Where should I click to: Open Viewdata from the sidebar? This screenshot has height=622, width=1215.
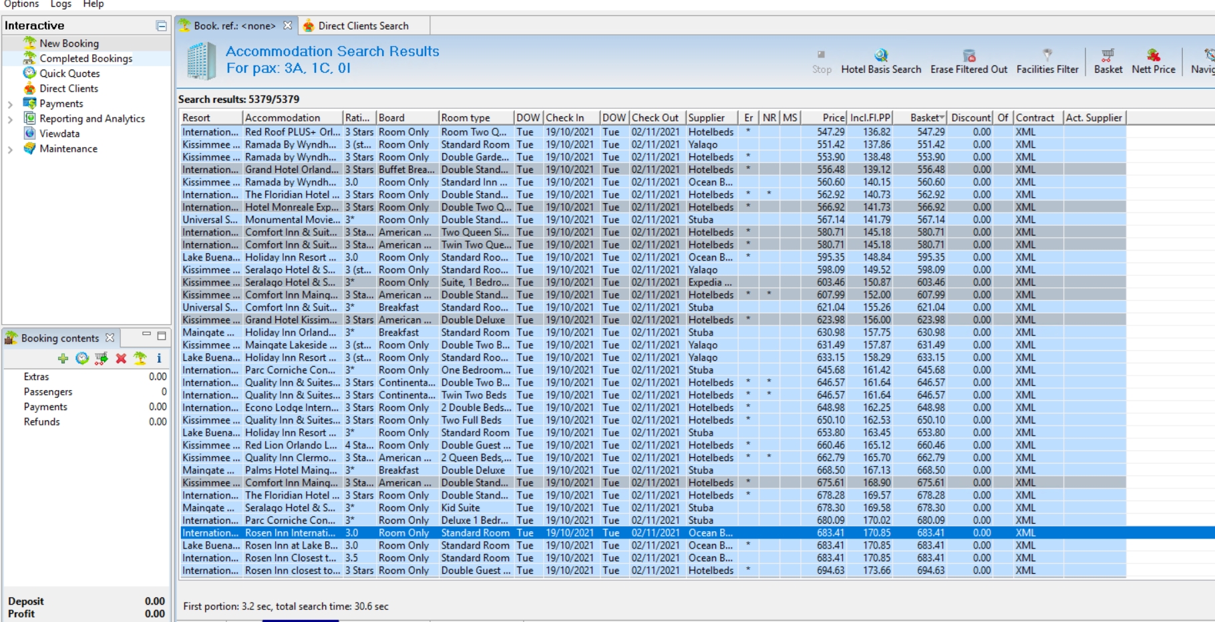[59, 134]
